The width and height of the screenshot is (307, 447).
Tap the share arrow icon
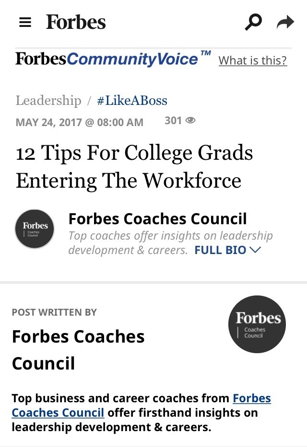[x=285, y=22]
